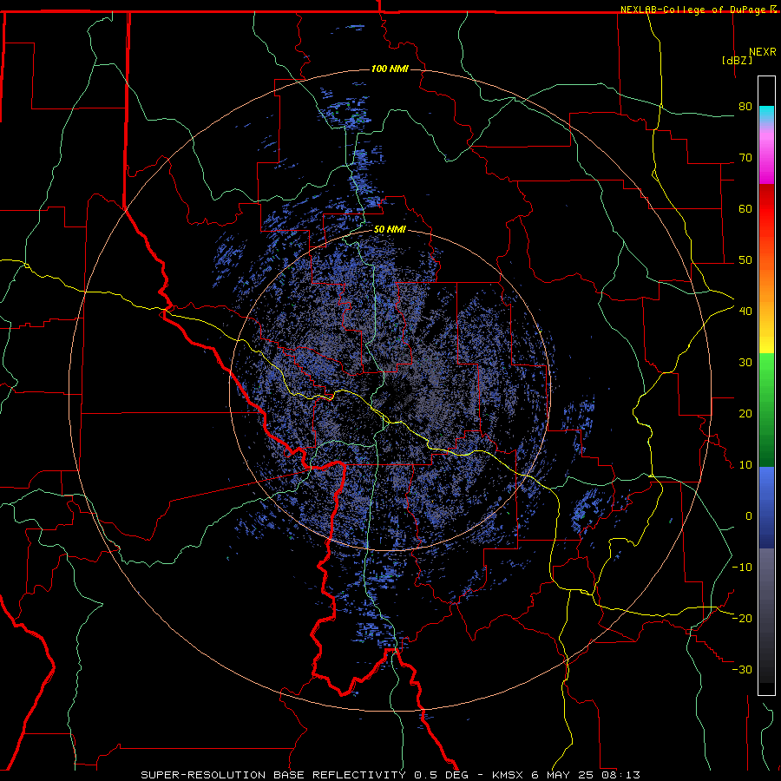
Task: Click the 80 value on dBZ scale
Action: [x=745, y=107]
